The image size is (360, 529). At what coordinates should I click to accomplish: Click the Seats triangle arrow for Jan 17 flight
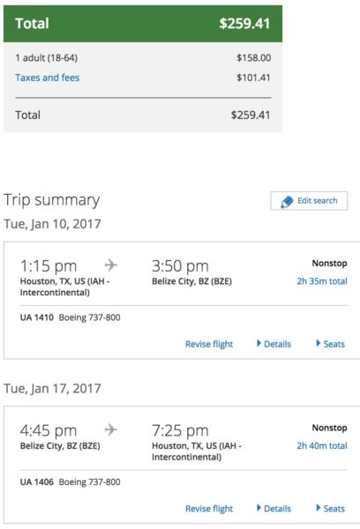tap(319, 508)
